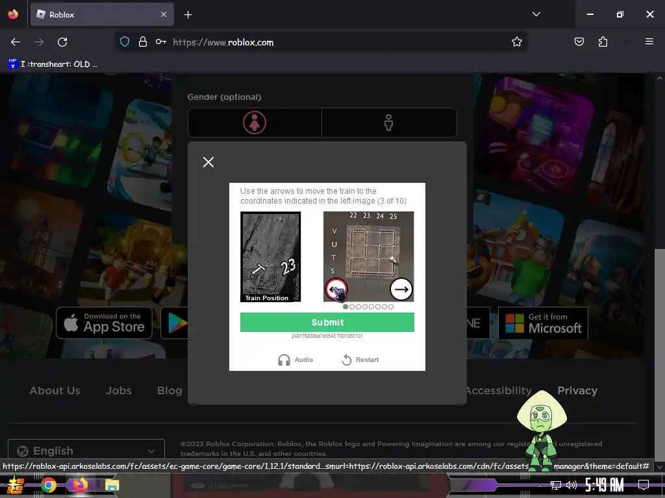This screenshot has width=665, height=498.
Task: Open the Jobs footer link
Action: click(118, 390)
